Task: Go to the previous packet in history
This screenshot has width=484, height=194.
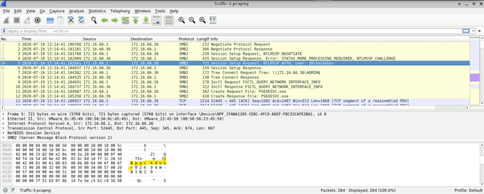Action: [104, 20]
